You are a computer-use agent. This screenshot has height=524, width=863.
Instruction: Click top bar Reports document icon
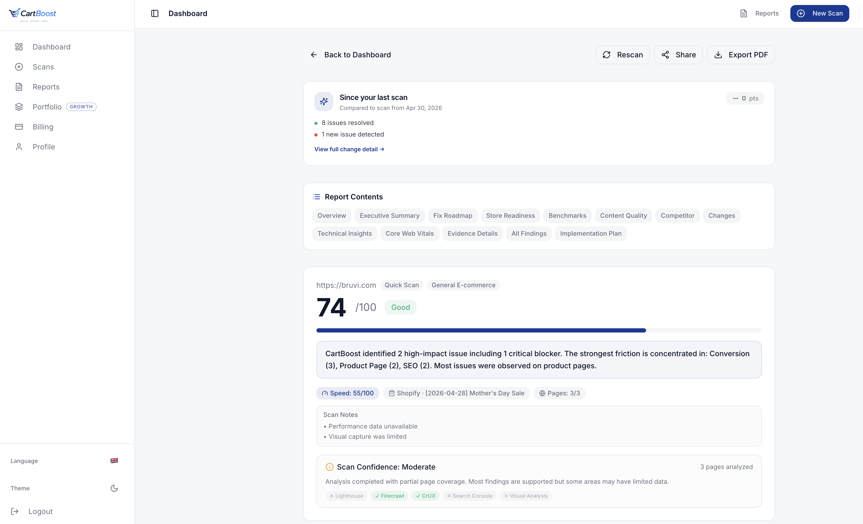pos(743,13)
